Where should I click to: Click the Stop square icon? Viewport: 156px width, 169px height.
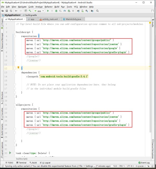click(73, 11)
